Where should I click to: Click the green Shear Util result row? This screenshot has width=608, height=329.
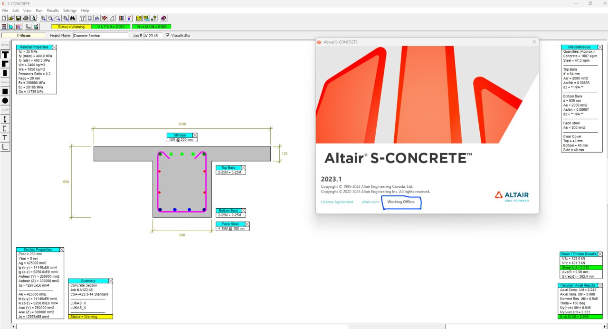coord(581,267)
